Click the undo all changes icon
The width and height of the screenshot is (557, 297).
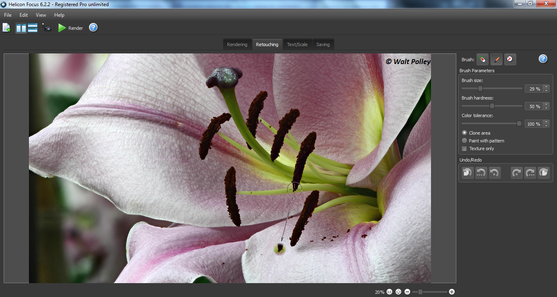pyautogui.click(x=467, y=173)
